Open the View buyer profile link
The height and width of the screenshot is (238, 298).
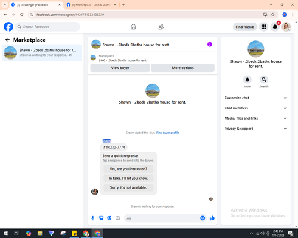coord(167,133)
